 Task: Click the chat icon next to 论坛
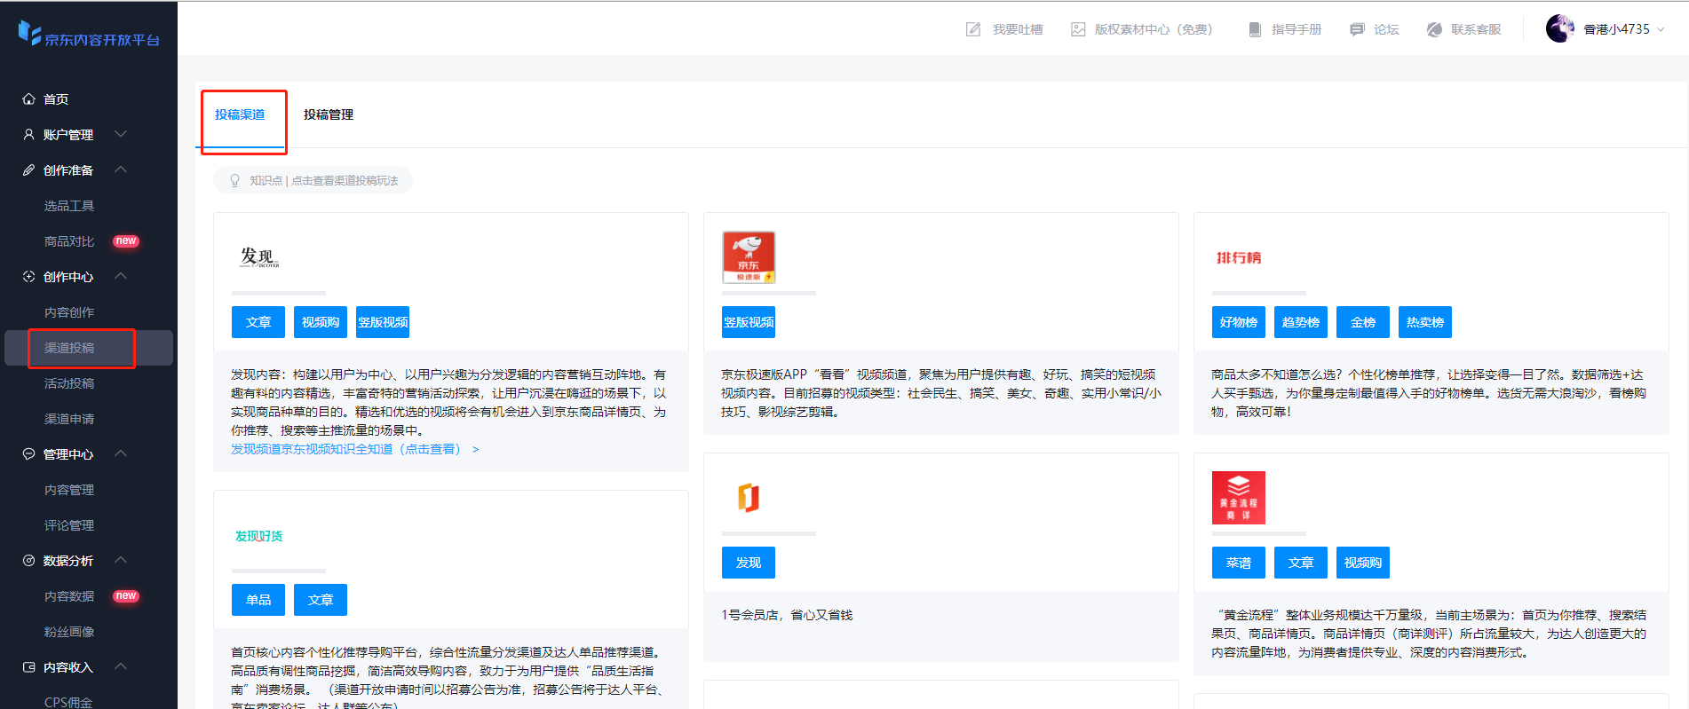(x=1357, y=29)
